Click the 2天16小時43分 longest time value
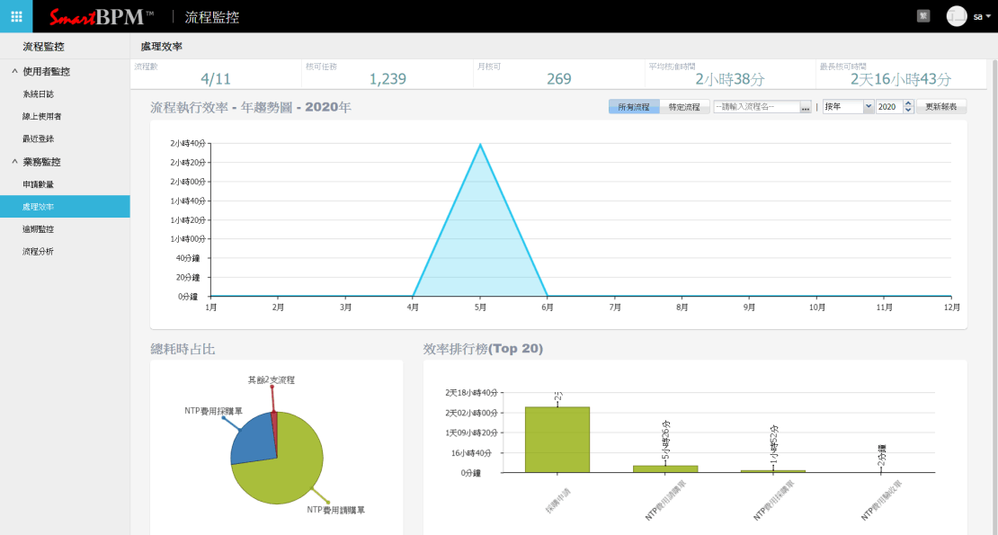The image size is (998, 535). click(901, 79)
